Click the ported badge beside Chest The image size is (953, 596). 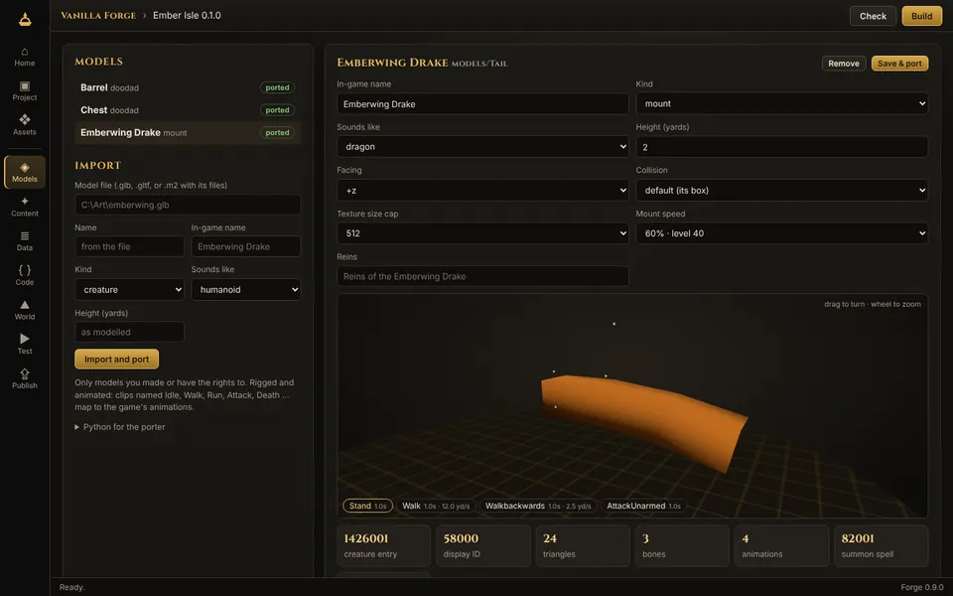pyautogui.click(x=277, y=110)
